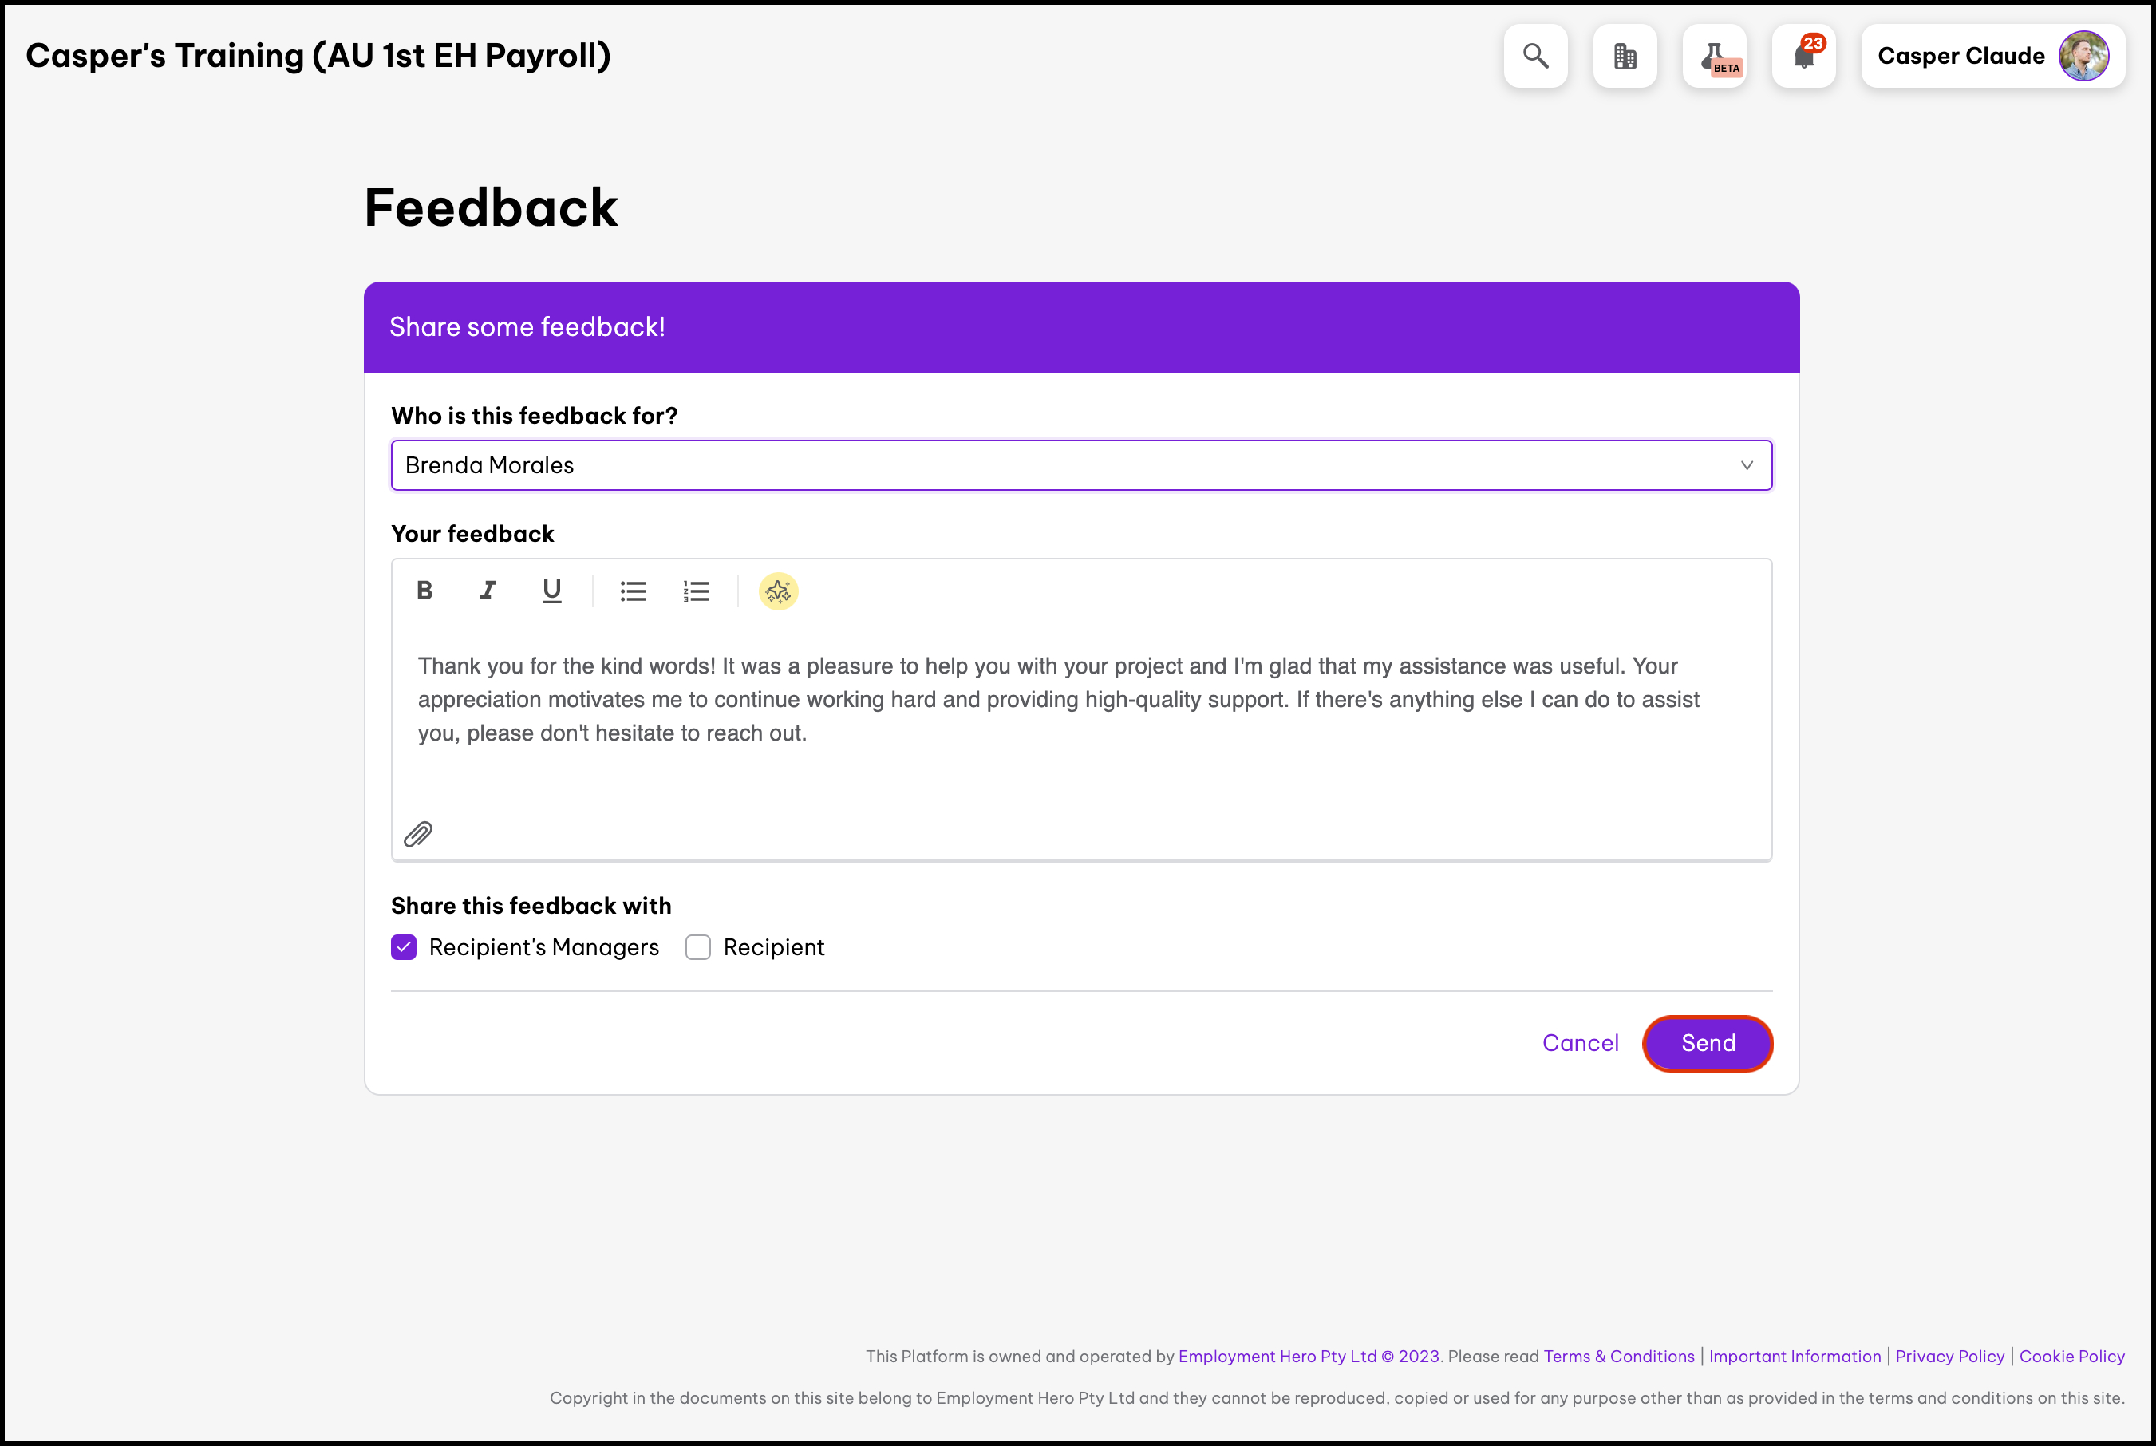The height and width of the screenshot is (1446, 2156).
Task: Uncheck Recipient's Managers checkbox
Action: (404, 948)
